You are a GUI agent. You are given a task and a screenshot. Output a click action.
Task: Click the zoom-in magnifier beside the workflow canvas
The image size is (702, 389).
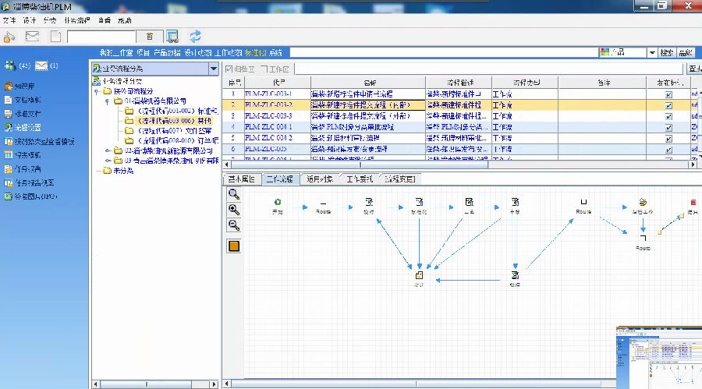(233, 210)
